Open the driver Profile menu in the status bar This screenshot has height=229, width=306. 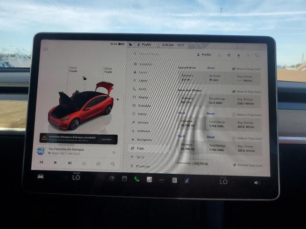tap(144, 45)
